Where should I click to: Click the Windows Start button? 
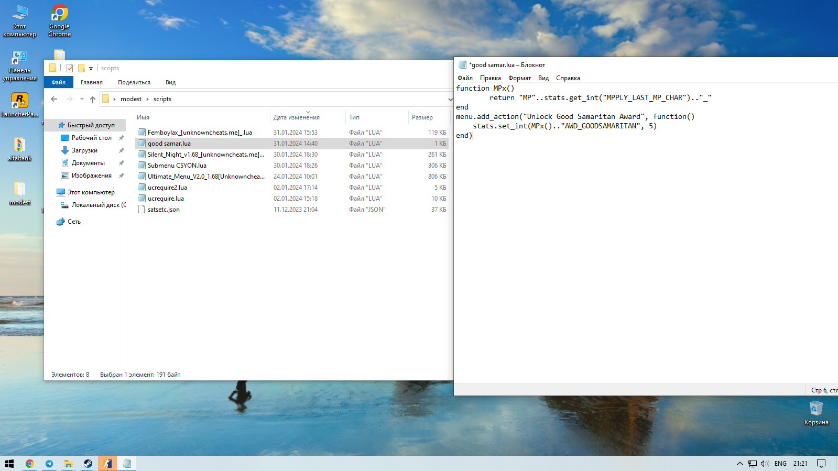9,464
